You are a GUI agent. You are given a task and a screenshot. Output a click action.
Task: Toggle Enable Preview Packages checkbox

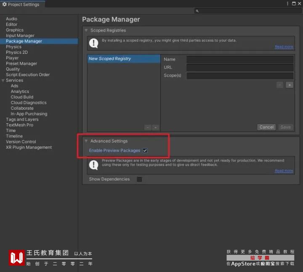[145, 151]
